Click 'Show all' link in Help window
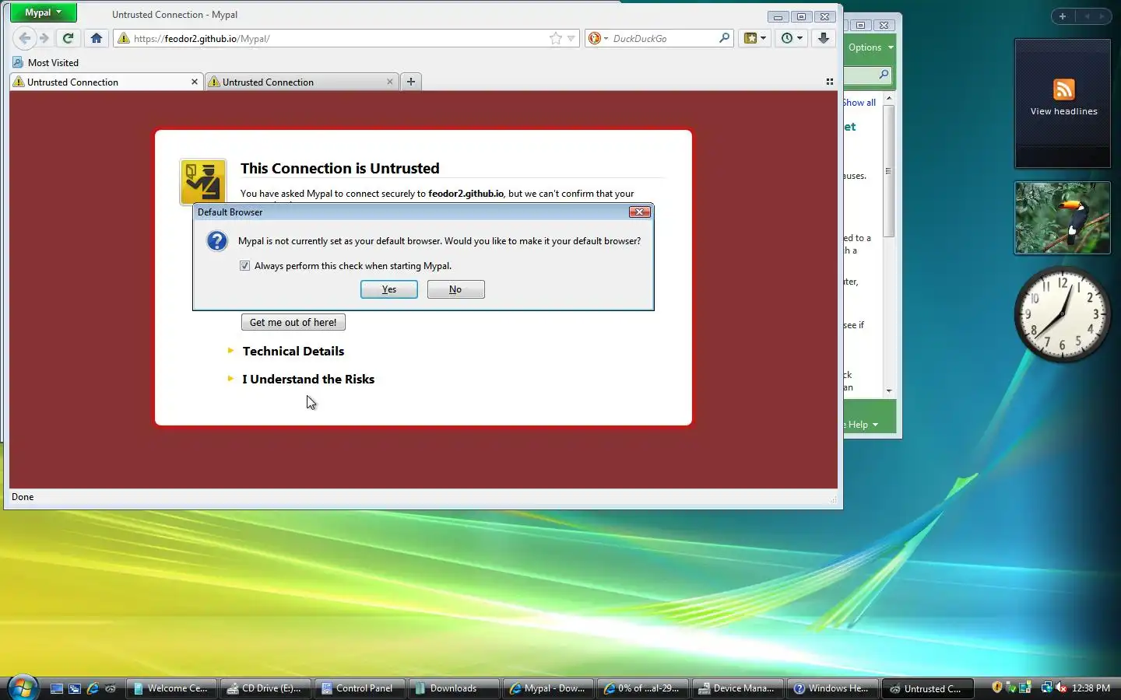 tap(859, 103)
